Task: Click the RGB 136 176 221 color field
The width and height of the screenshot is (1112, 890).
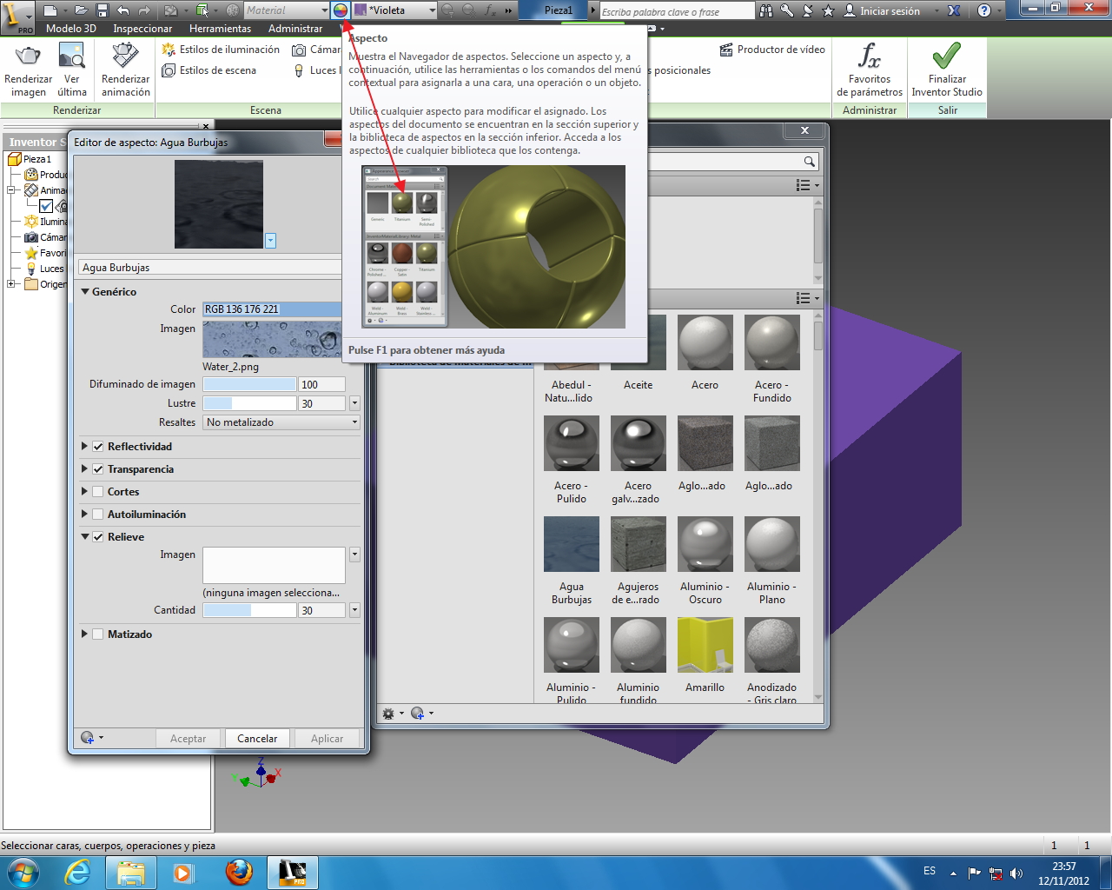Action: (272, 309)
